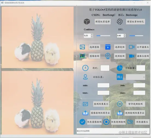Increase IOU using the spin-up arrow
Image resolution: width=151 pixels, height=138 pixels.
[125, 35]
